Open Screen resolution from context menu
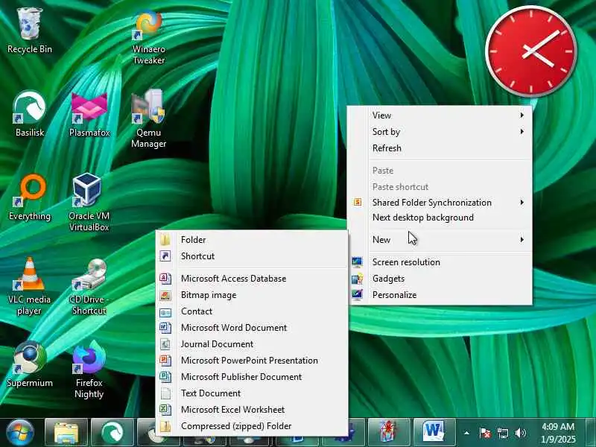This screenshot has height=447, width=596. click(440, 262)
